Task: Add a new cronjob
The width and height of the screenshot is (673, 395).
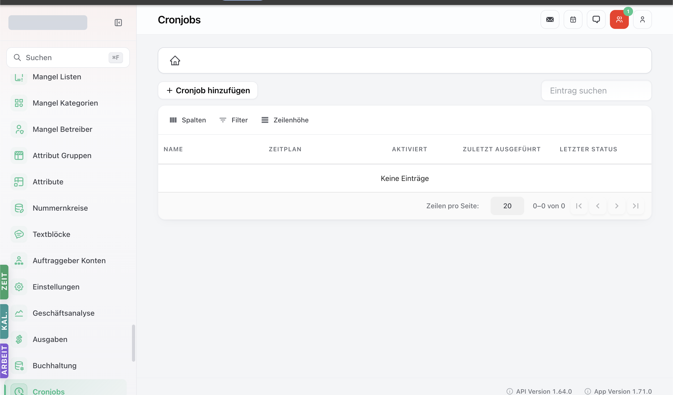Action: coord(208,90)
